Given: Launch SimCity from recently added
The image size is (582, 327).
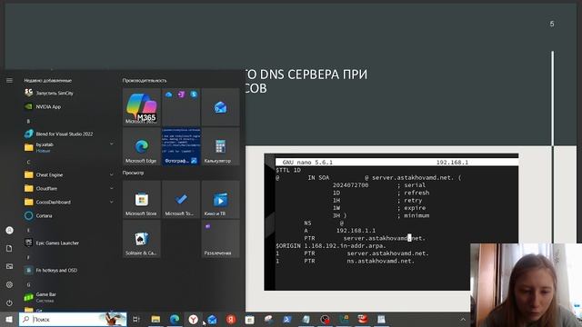Looking at the screenshot, I should click(55, 93).
